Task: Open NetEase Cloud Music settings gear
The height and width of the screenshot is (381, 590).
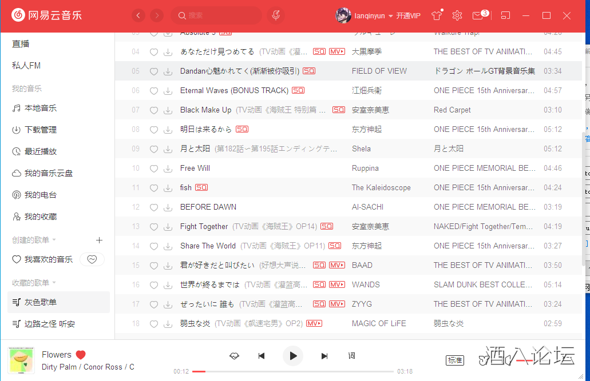Action: point(457,15)
